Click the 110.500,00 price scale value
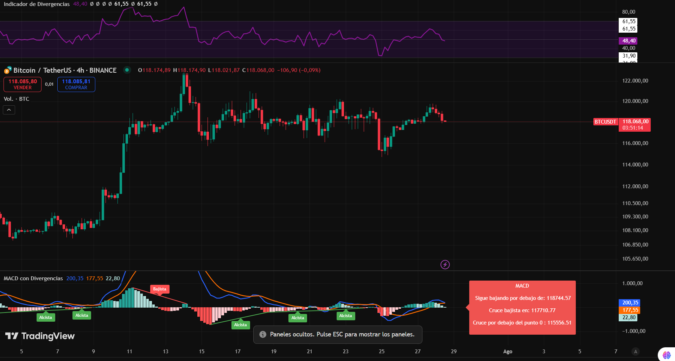 [x=635, y=203]
